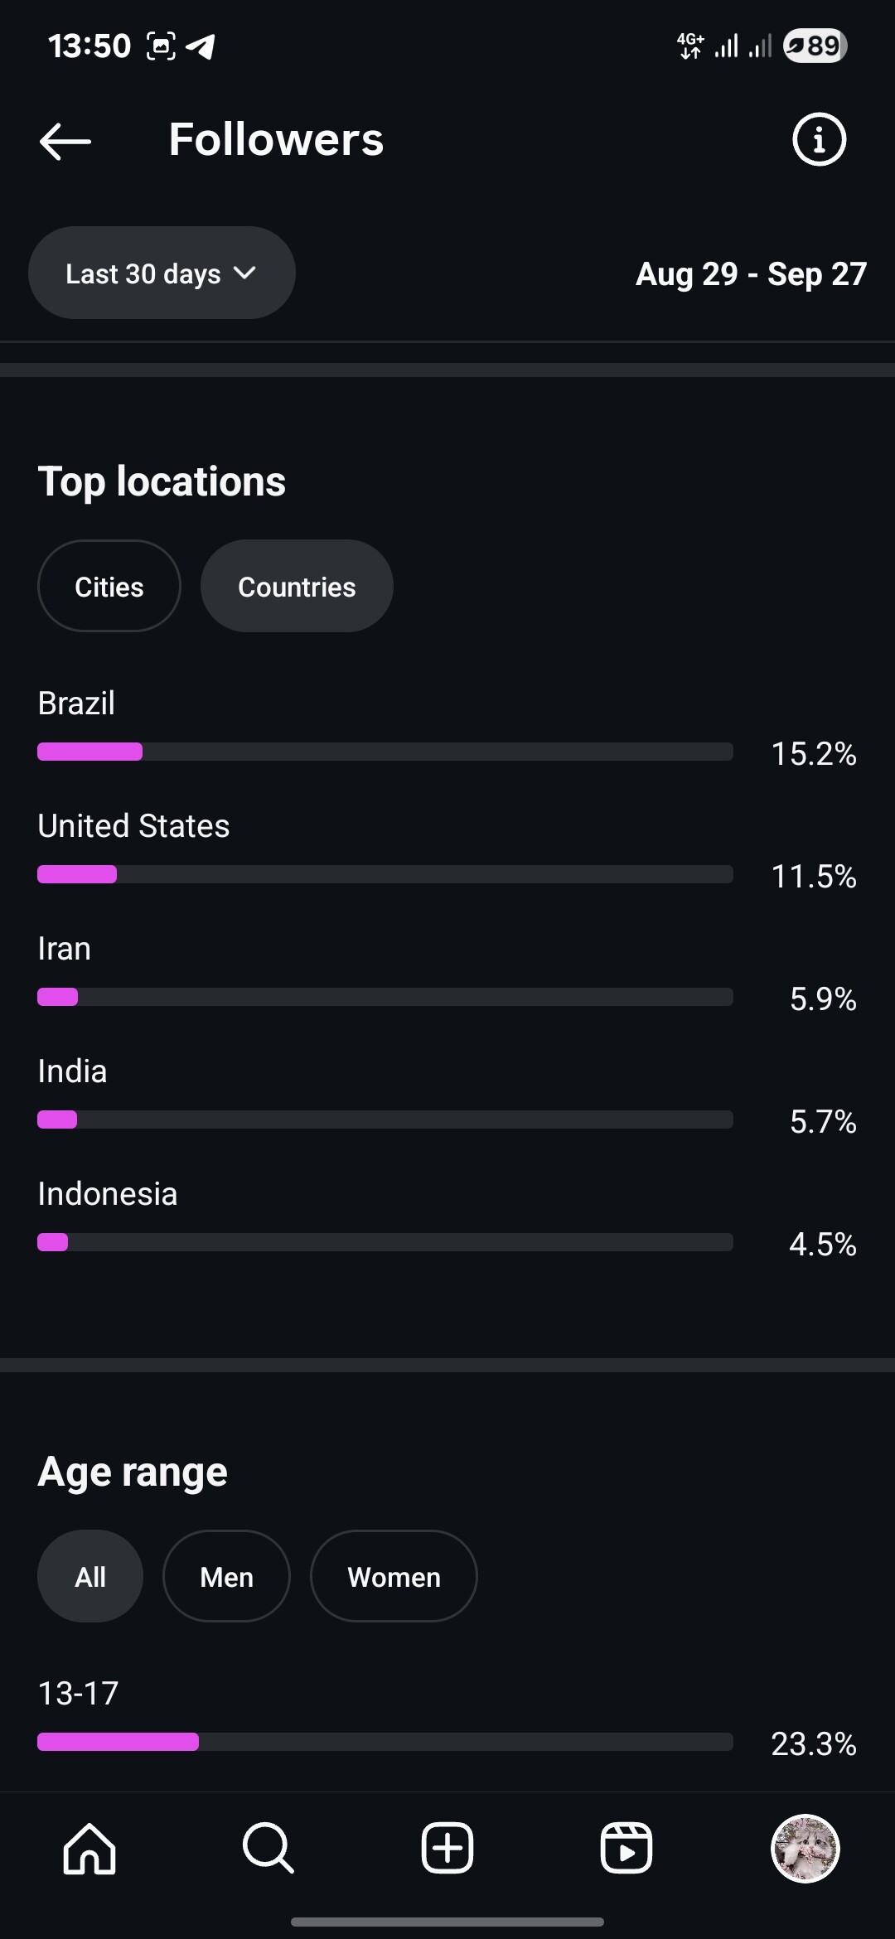This screenshot has height=1939, width=895.
Task: Open the Last 30 days dropdown
Action: (162, 273)
